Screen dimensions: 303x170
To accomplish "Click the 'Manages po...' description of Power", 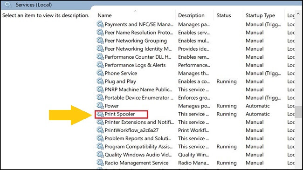I will (x=194, y=106).
